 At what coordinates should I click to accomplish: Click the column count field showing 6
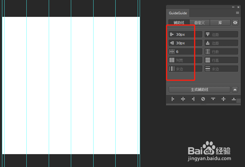click(x=185, y=51)
